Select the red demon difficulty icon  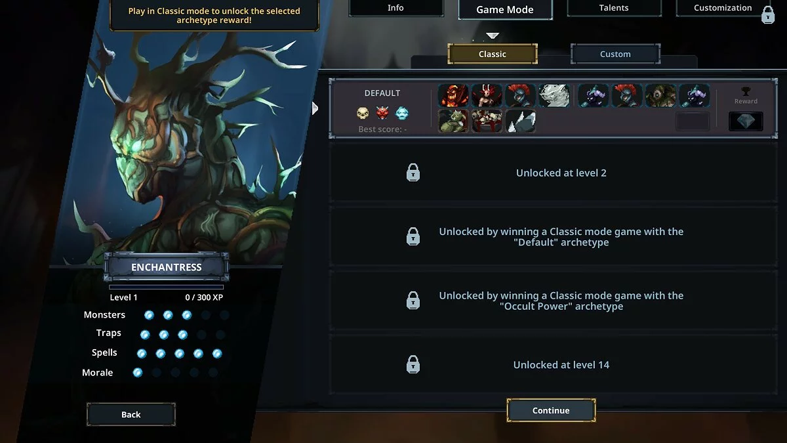pyautogui.click(x=382, y=114)
